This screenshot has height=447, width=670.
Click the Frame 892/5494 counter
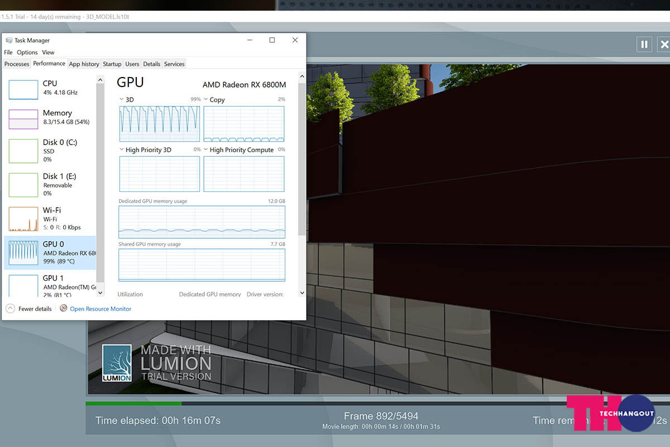[x=381, y=416]
